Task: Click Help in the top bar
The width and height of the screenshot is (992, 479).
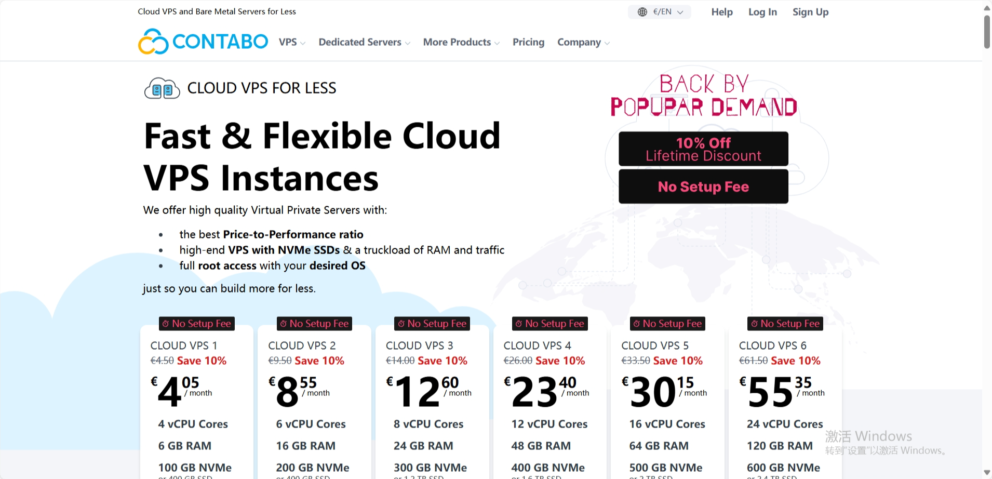Action: point(721,11)
